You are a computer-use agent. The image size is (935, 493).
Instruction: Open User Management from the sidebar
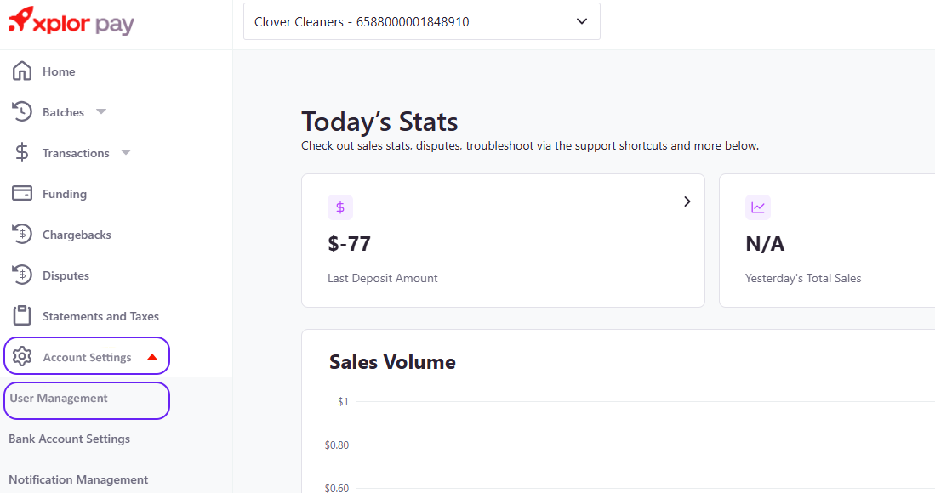click(x=59, y=399)
